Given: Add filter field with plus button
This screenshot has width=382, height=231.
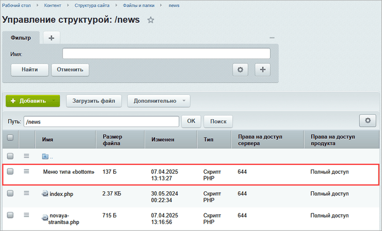Looking at the screenshot, I should [263, 70].
